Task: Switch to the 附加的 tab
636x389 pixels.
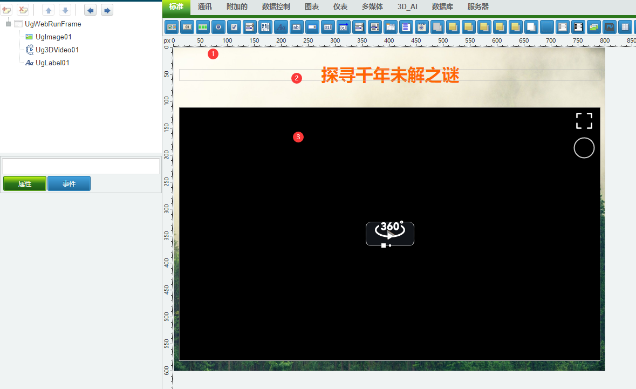Action: tap(237, 7)
